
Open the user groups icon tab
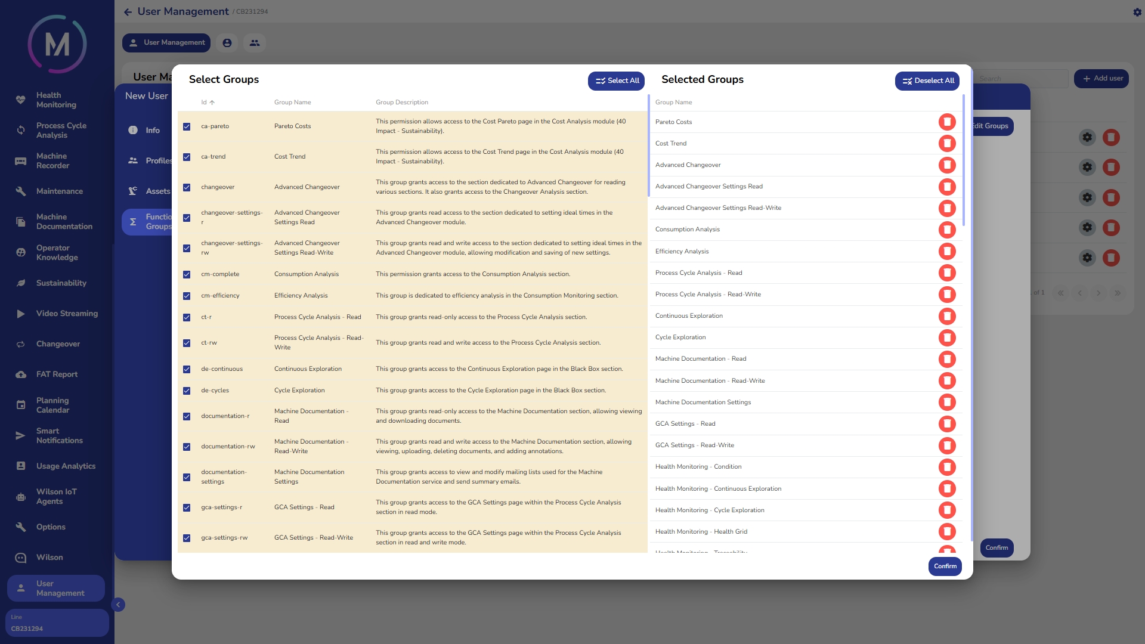click(x=255, y=43)
